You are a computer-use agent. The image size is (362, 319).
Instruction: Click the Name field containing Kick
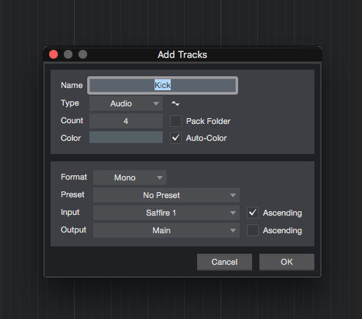[163, 85]
